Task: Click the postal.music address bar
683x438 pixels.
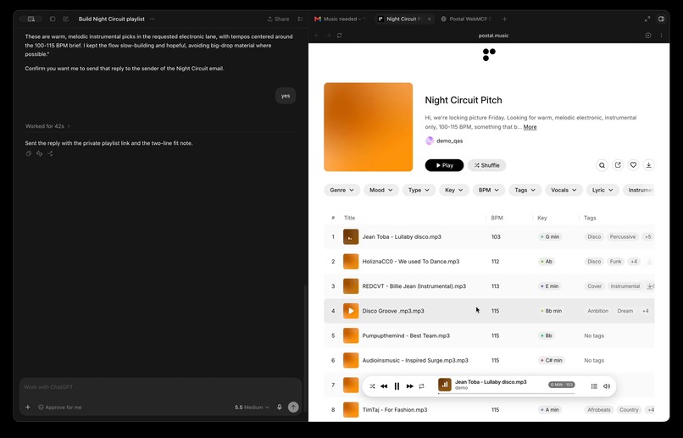Action: (493, 36)
